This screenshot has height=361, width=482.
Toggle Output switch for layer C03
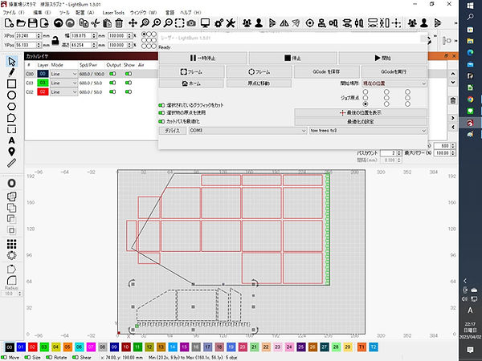click(x=112, y=83)
